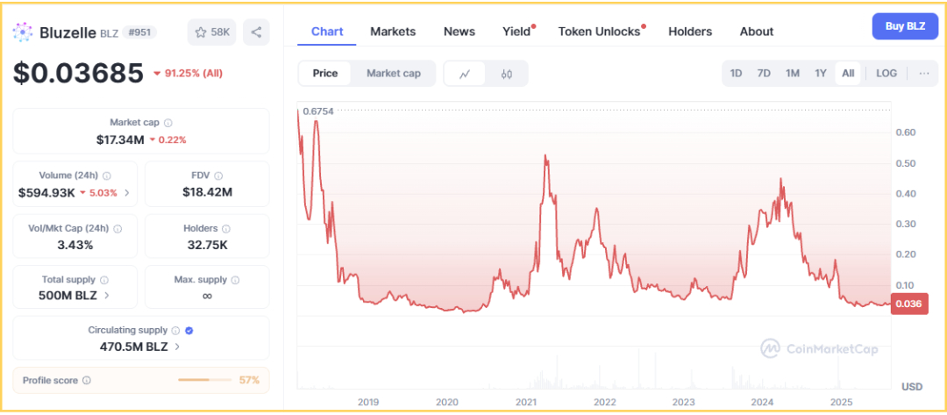Open the About tab
This screenshot has width=947, height=415.
click(x=756, y=32)
